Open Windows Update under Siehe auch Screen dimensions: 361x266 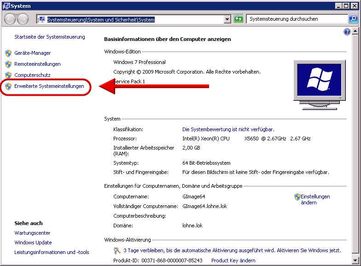[33, 243]
